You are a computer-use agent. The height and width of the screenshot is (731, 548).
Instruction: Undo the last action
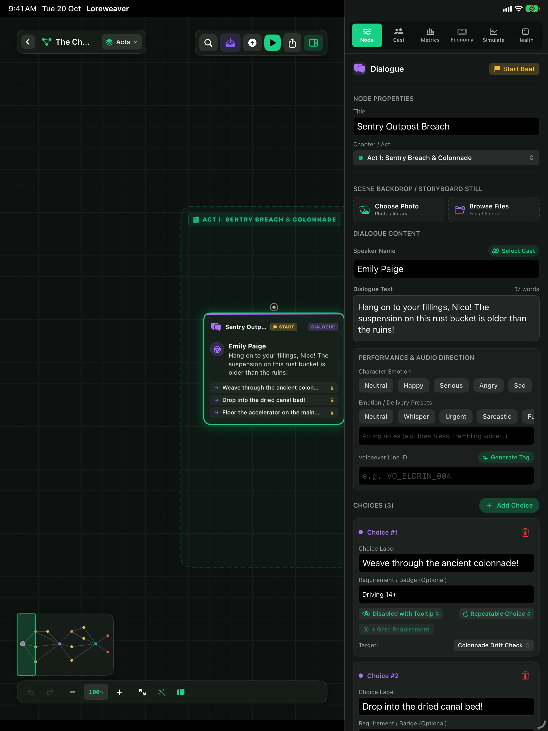click(31, 692)
